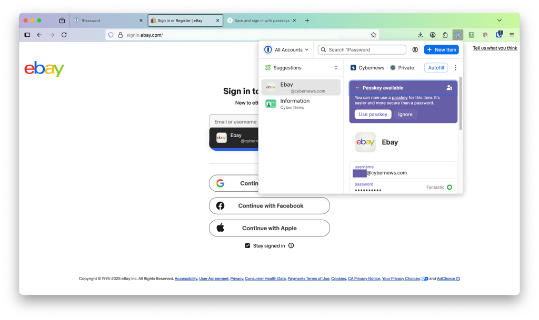Viewport: 539px width, 320px height.
Task: Click the Email or username field
Action: (234, 121)
